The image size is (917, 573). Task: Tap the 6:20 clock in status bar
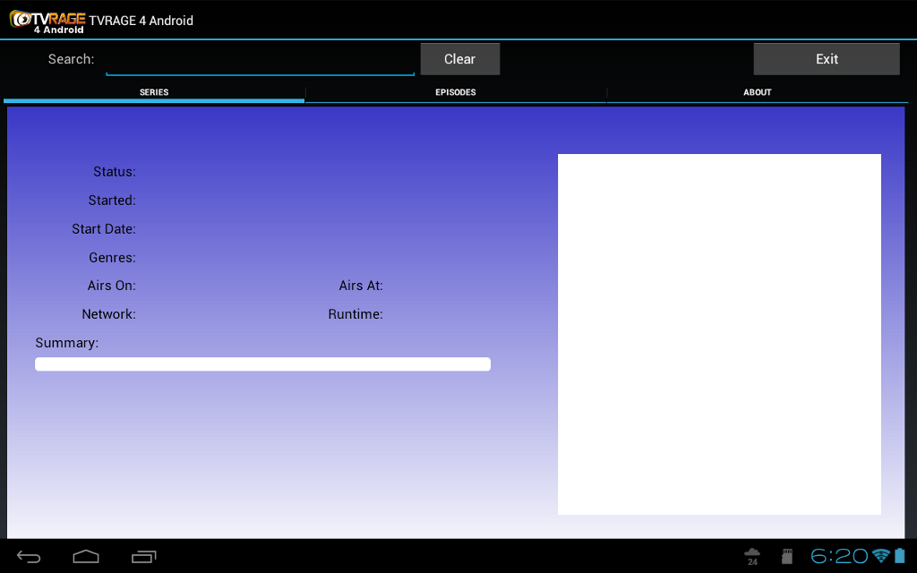pyautogui.click(x=839, y=556)
